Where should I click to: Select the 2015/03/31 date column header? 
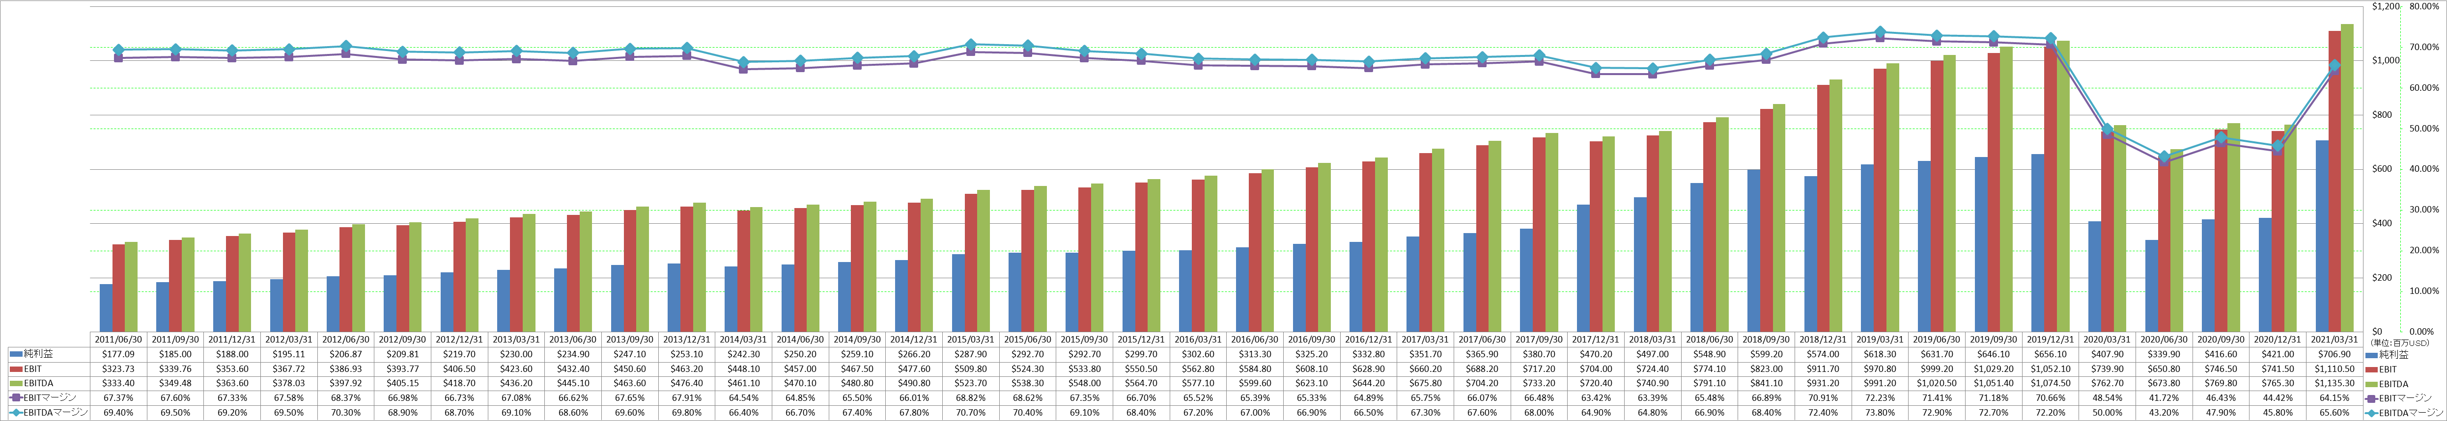971,339
